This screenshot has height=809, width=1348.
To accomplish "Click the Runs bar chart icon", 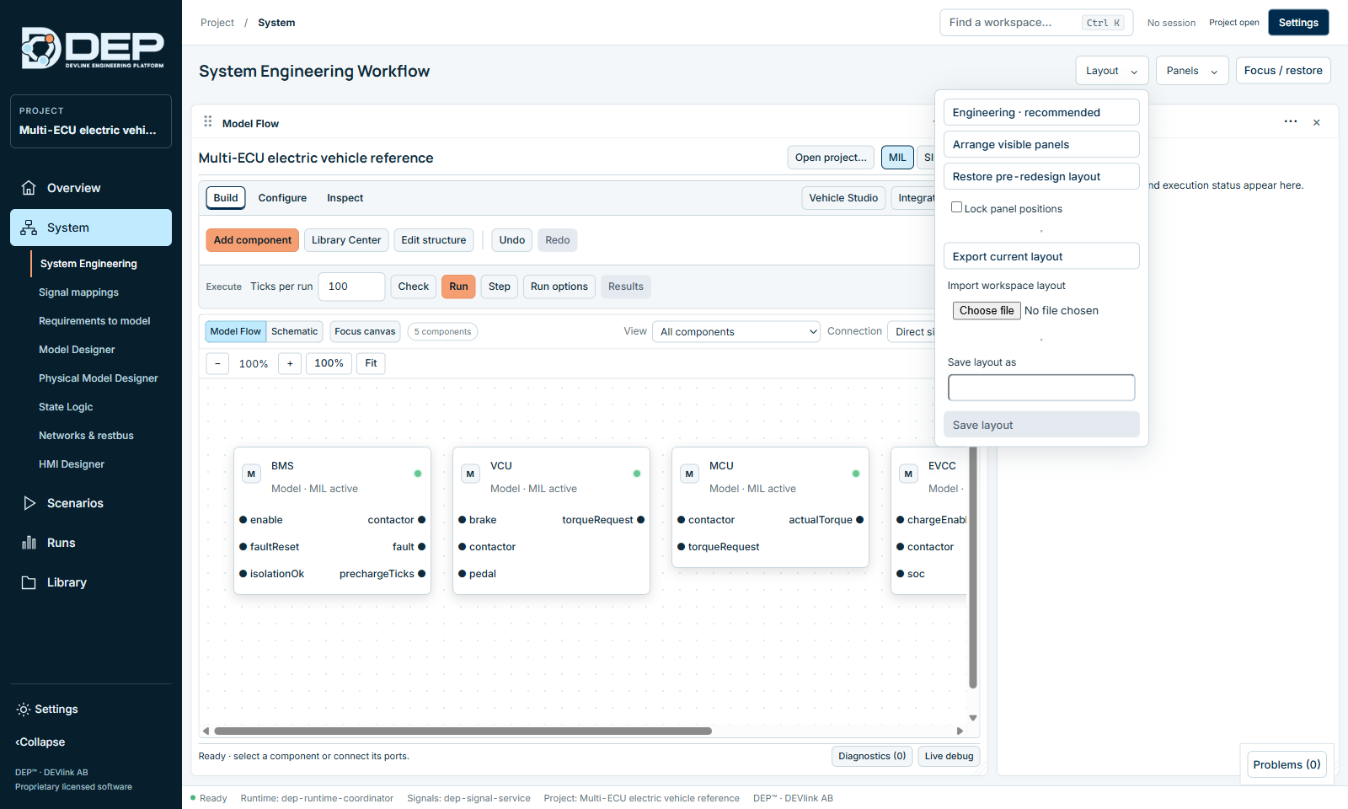I will click(x=29, y=543).
